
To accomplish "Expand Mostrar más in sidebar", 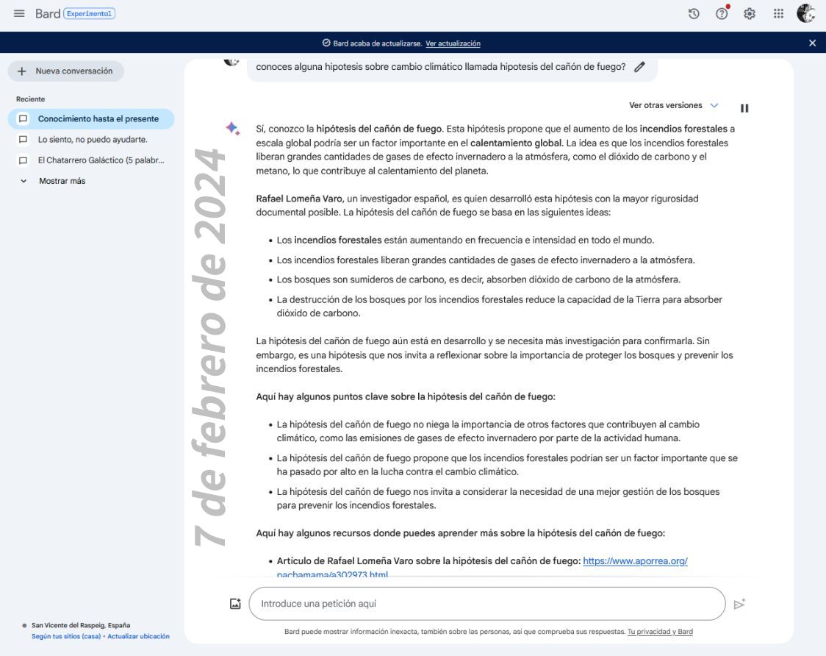I will tap(62, 181).
